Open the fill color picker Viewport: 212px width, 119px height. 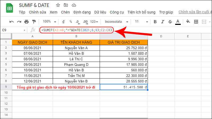coord(188,22)
